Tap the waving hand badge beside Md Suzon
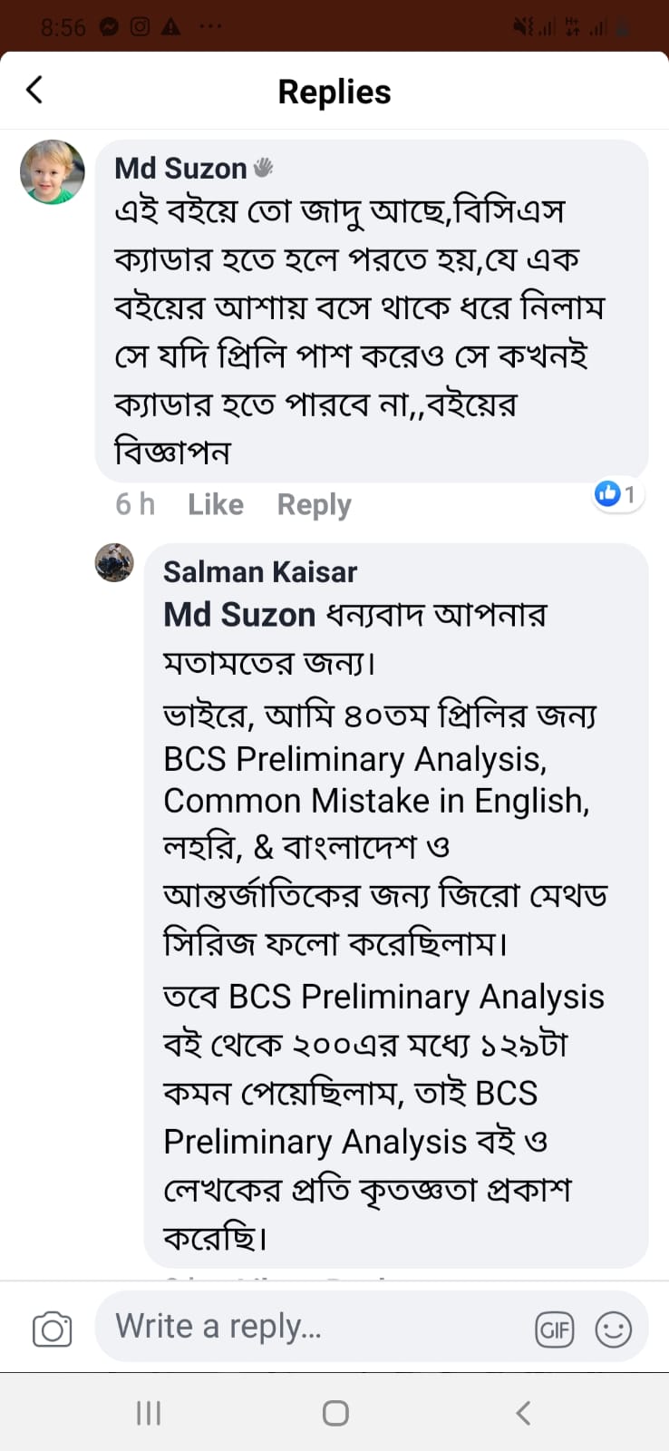669x1451 pixels. coord(264,168)
